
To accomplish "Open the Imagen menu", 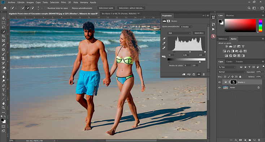I will (30, 3).
